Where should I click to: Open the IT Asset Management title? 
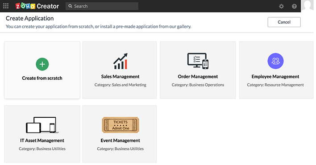(x=42, y=140)
